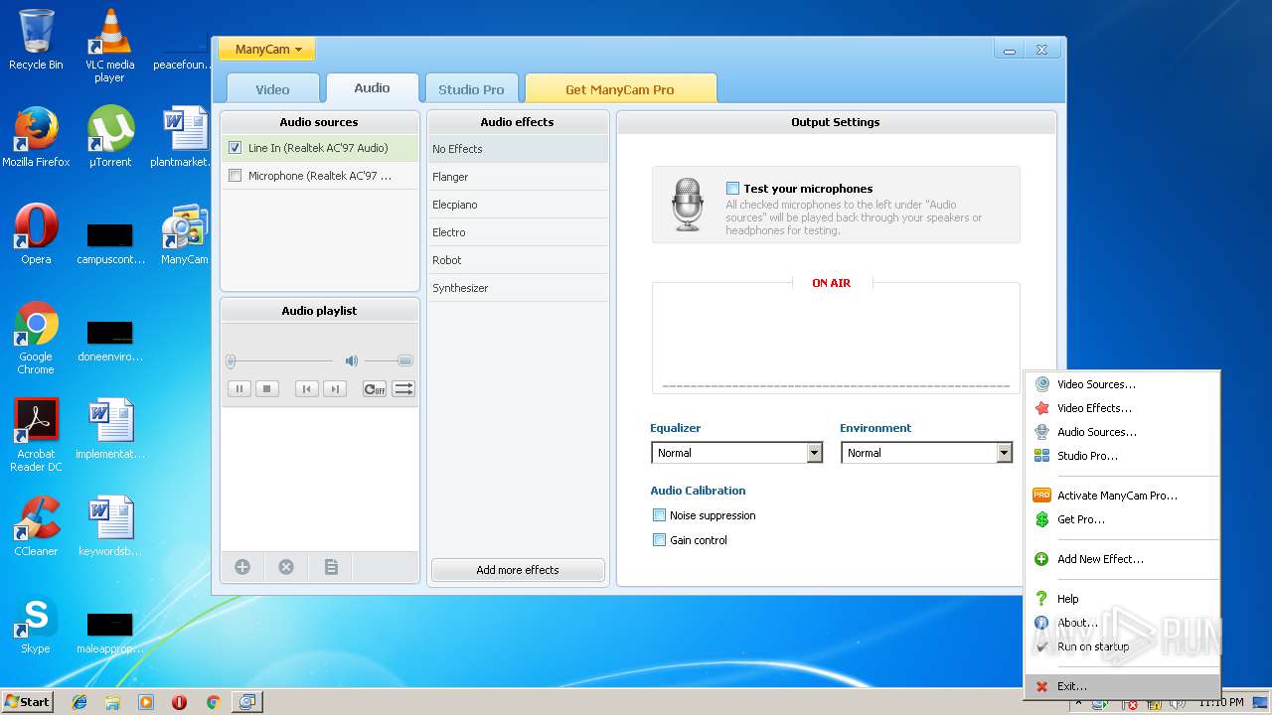Select No Effects in audio effects
1272x715 pixels.
click(x=518, y=149)
